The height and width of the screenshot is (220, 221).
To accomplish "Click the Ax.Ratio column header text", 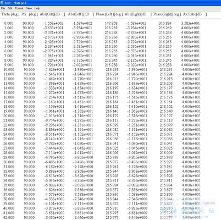I will tap(192, 14).
